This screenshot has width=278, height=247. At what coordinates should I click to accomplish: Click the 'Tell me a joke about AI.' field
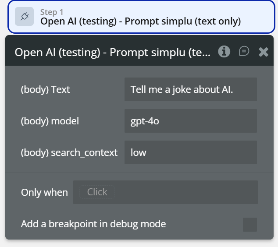pos(190,90)
